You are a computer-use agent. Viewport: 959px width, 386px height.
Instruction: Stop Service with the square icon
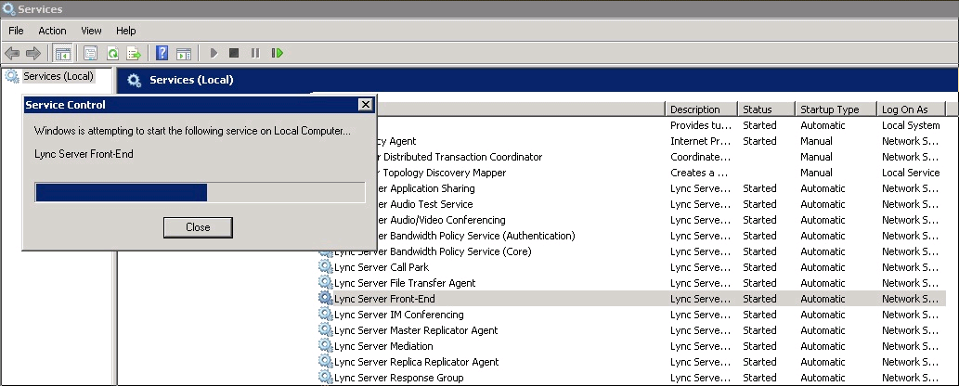pyautogui.click(x=234, y=53)
